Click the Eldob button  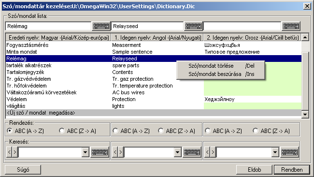click(254, 170)
